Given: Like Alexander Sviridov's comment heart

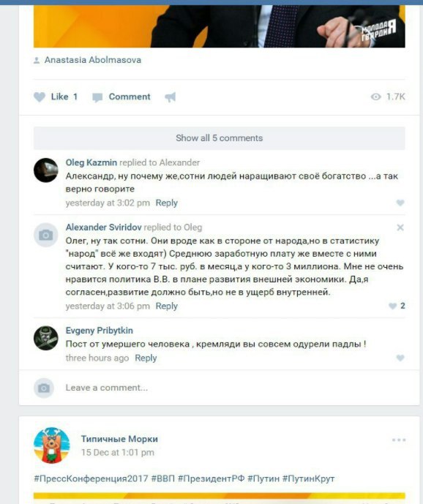Looking at the screenshot, I should coord(392,306).
